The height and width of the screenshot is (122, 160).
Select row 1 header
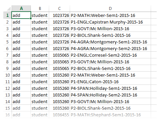7,15
